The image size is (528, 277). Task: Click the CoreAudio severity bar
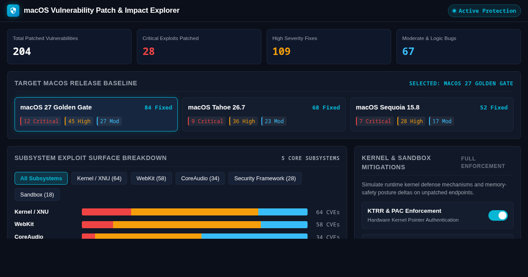pos(194,236)
